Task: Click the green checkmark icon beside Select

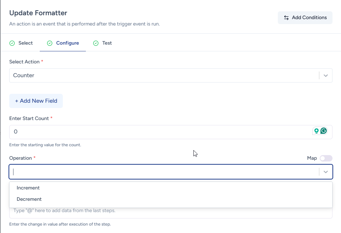Action: (x=12, y=43)
